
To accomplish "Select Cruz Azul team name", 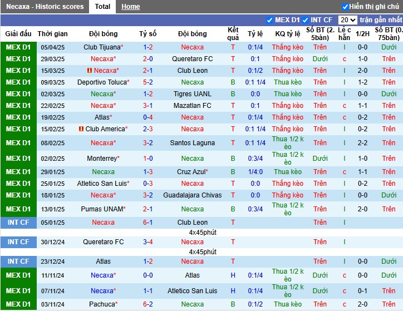I will click(191, 172).
